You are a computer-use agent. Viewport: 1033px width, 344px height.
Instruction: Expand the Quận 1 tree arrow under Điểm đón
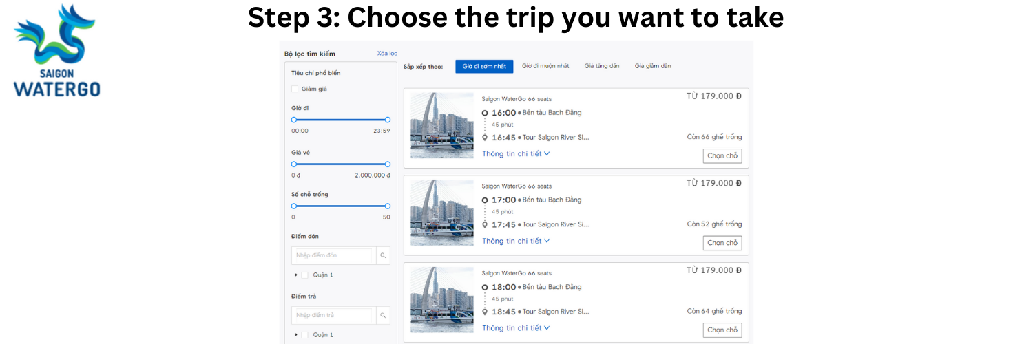296,275
